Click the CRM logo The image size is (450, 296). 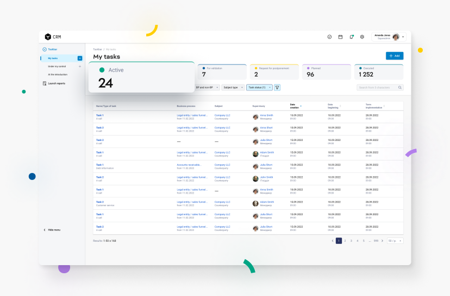53,37
